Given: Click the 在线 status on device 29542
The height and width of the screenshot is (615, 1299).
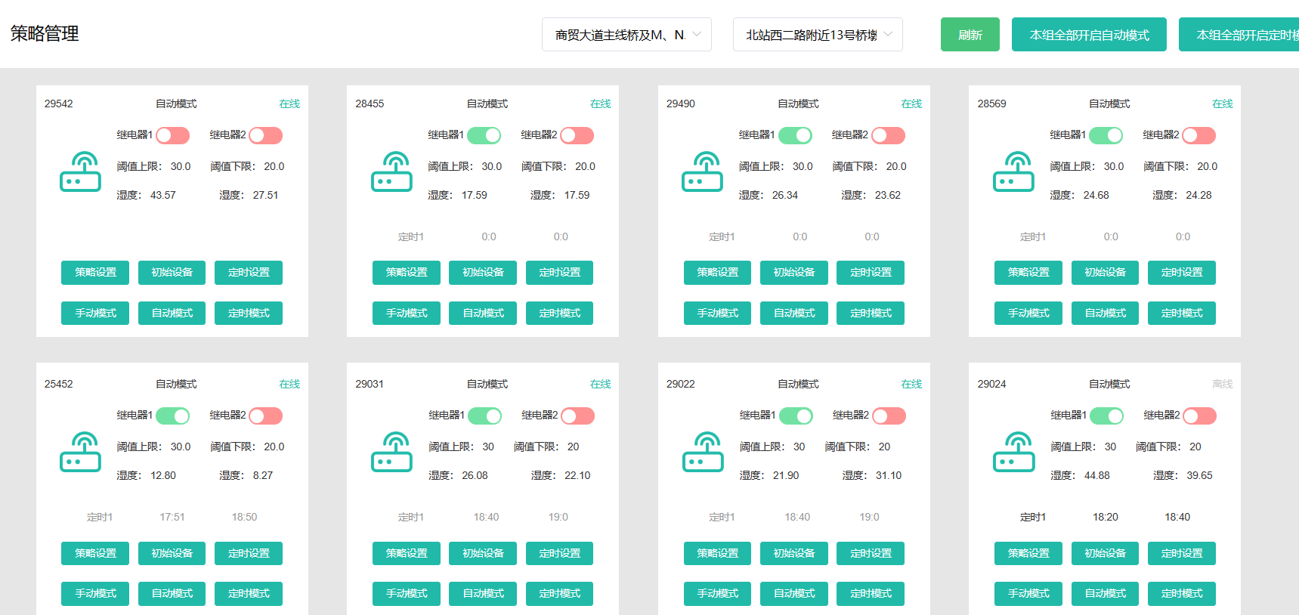Looking at the screenshot, I should 289,104.
